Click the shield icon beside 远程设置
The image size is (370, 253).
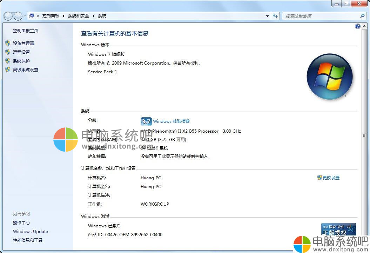(x=8, y=52)
